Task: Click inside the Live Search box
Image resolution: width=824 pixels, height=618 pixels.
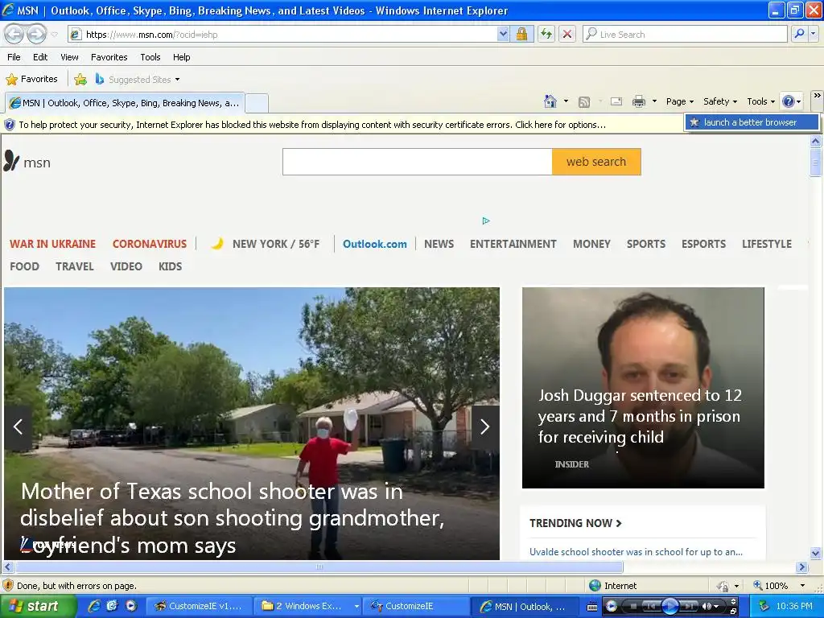Action: coord(685,34)
